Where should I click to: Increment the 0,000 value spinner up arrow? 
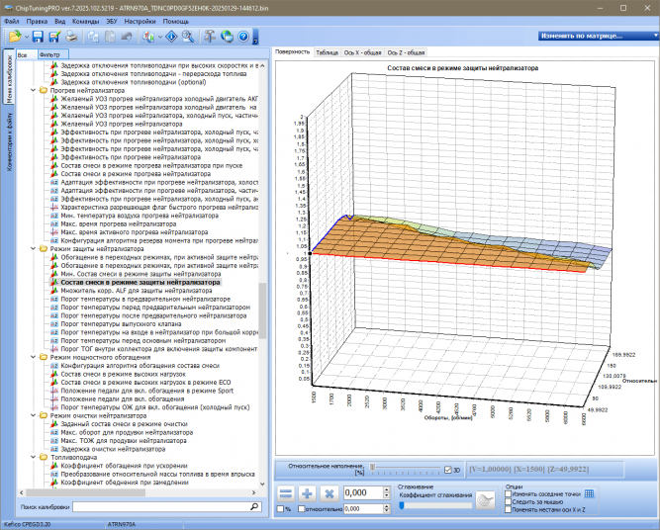(x=387, y=489)
